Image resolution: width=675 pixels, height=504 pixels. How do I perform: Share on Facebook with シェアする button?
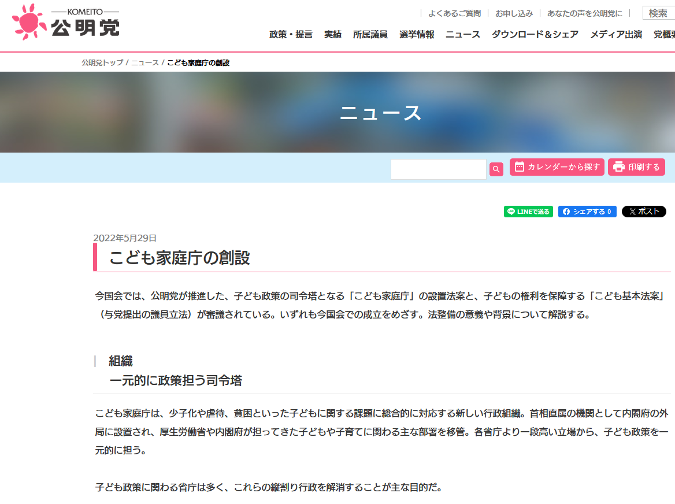tap(587, 212)
